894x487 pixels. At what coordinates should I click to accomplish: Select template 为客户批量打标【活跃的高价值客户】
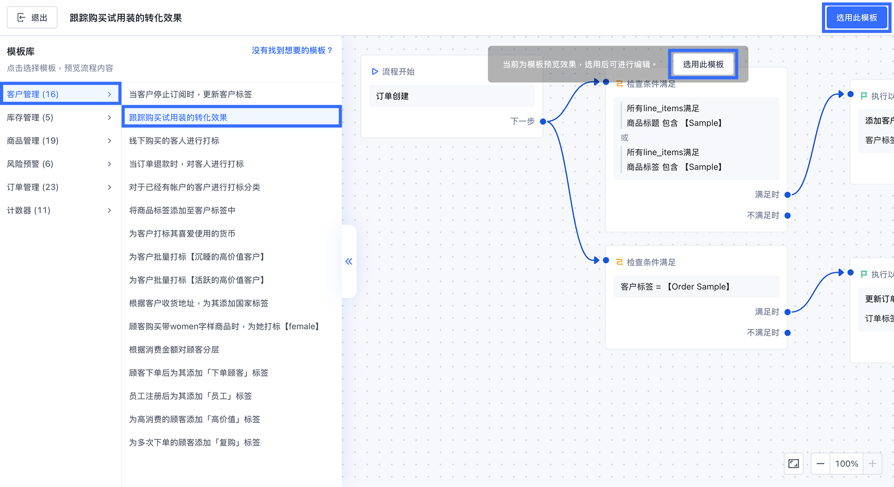[232, 280]
